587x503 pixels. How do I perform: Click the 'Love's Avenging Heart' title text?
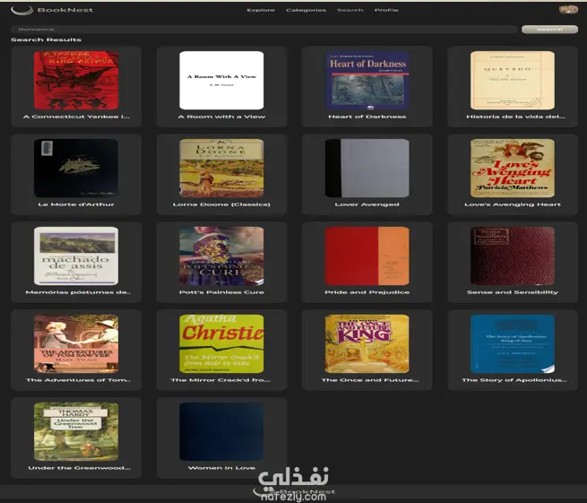pyautogui.click(x=513, y=204)
